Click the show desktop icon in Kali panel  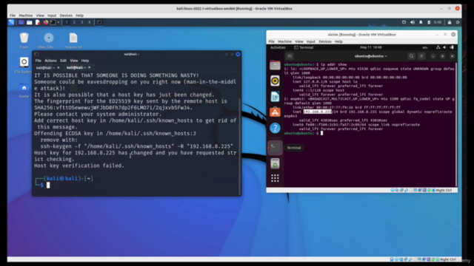click(21, 22)
